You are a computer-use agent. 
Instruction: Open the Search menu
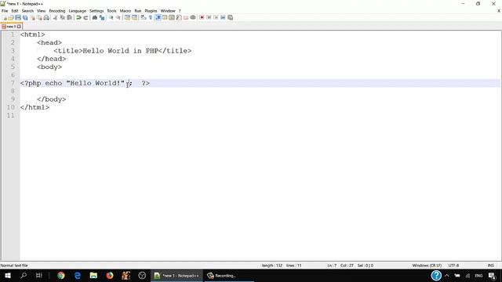pos(27,11)
